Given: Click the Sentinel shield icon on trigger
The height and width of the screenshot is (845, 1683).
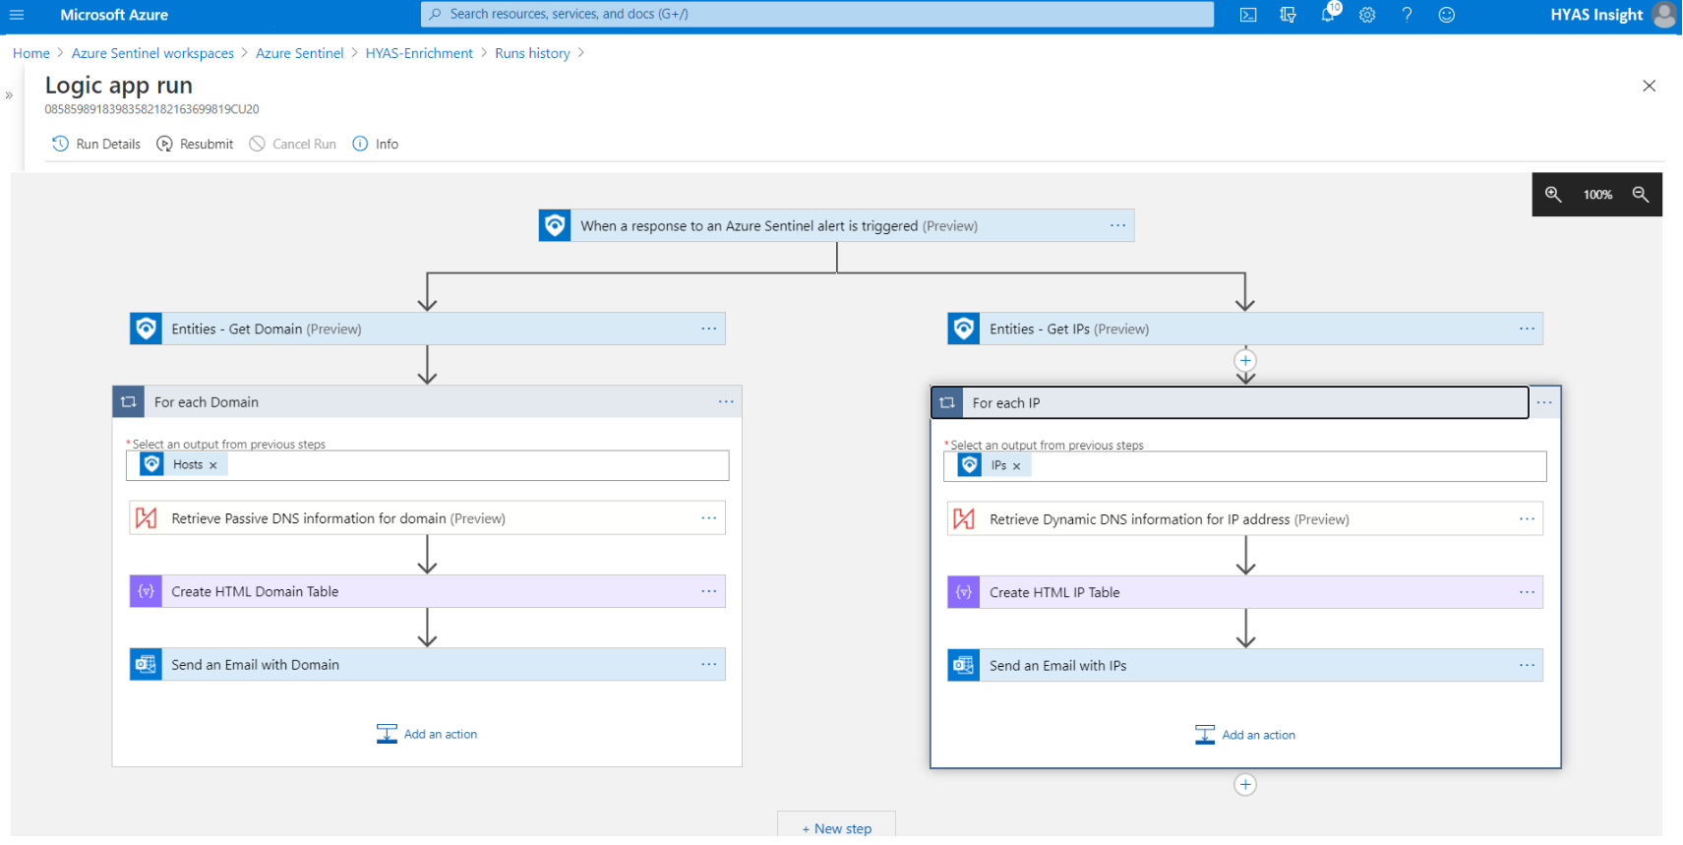Looking at the screenshot, I should (x=555, y=225).
